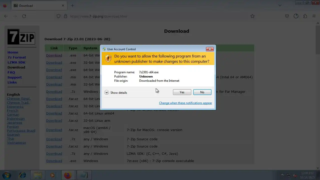Click the 7-Zip logo image
The image size is (320, 180).
point(21,37)
